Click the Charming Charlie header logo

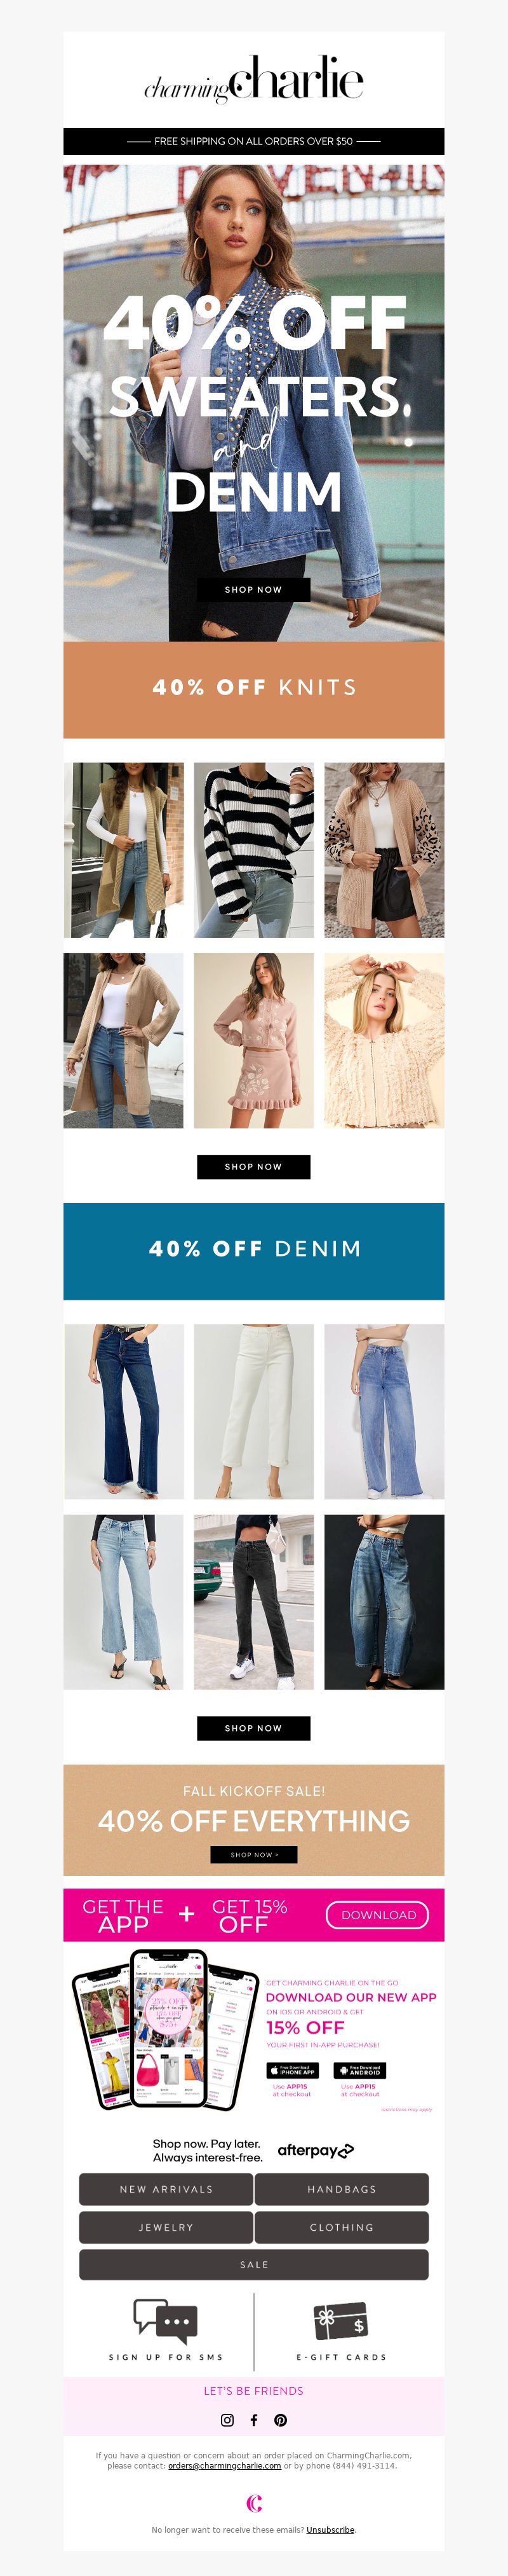click(253, 79)
